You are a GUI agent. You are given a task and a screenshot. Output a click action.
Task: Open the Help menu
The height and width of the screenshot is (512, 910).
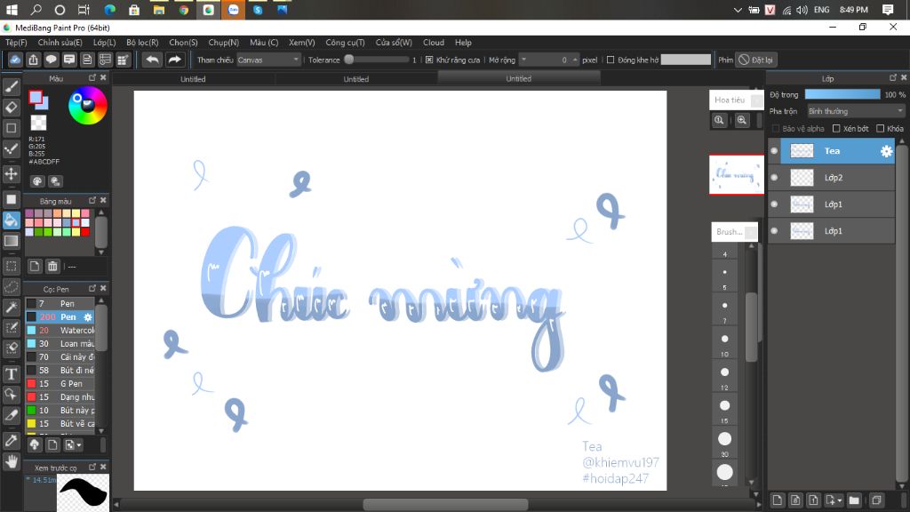click(x=463, y=43)
